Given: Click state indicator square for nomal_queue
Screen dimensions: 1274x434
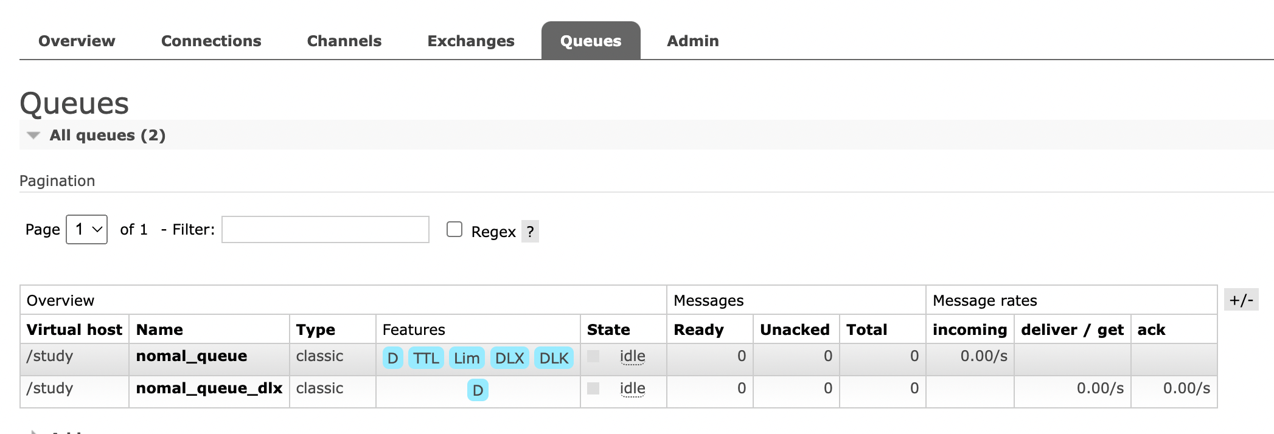Looking at the screenshot, I should coord(593,356).
